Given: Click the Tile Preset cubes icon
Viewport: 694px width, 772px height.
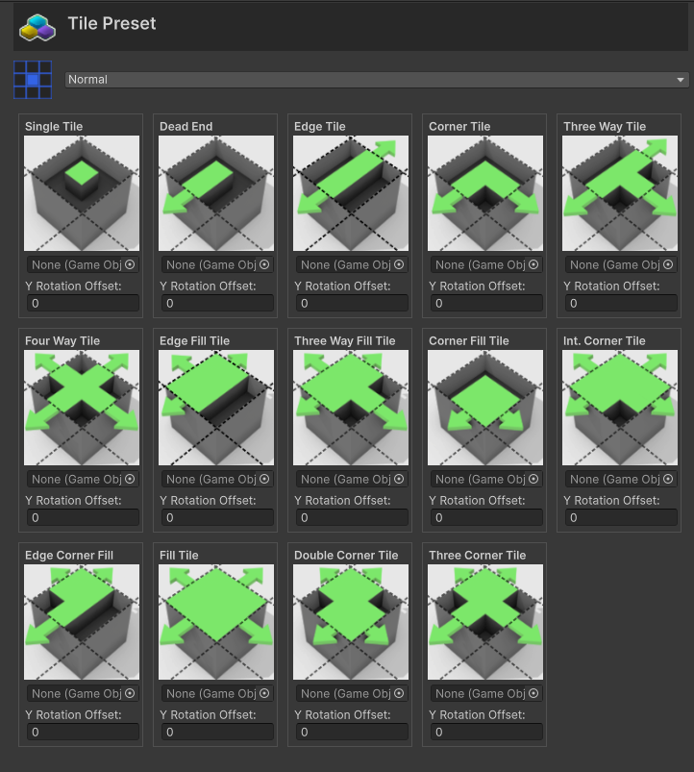Looking at the screenshot, I should [37, 28].
